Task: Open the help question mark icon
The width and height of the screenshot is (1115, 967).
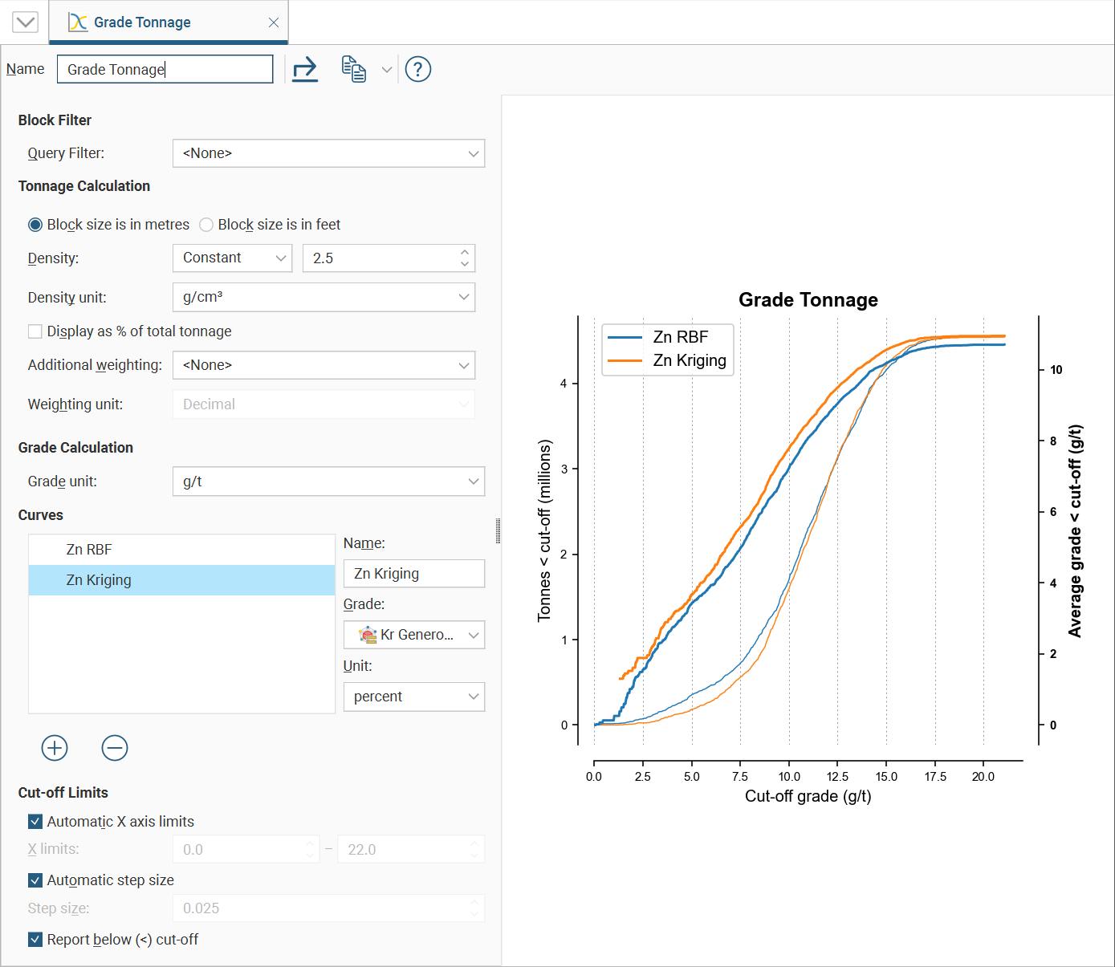Action: tap(418, 70)
